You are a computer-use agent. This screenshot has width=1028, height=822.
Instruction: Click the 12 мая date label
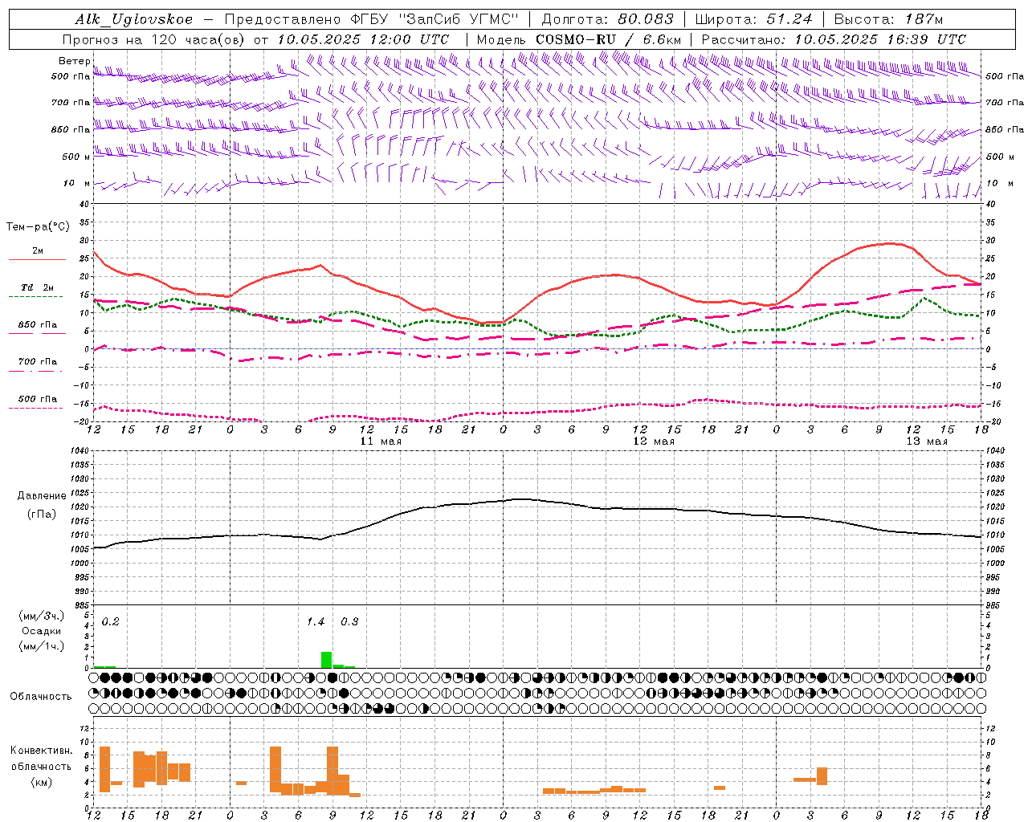654,441
